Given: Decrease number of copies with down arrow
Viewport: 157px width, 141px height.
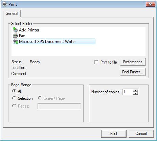Looking at the screenshot, I should 135,93.
